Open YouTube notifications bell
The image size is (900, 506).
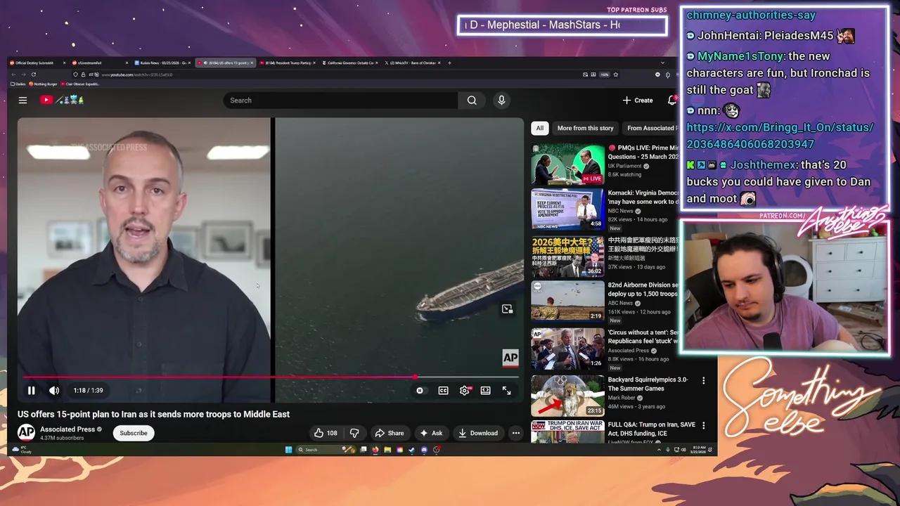click(672, 100)
